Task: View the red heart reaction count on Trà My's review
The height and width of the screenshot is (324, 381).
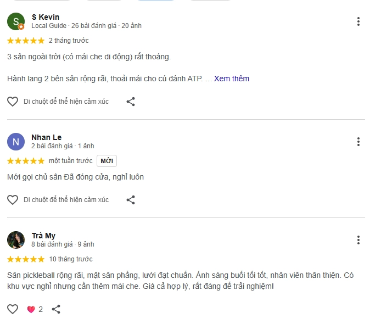Action: 35,309
